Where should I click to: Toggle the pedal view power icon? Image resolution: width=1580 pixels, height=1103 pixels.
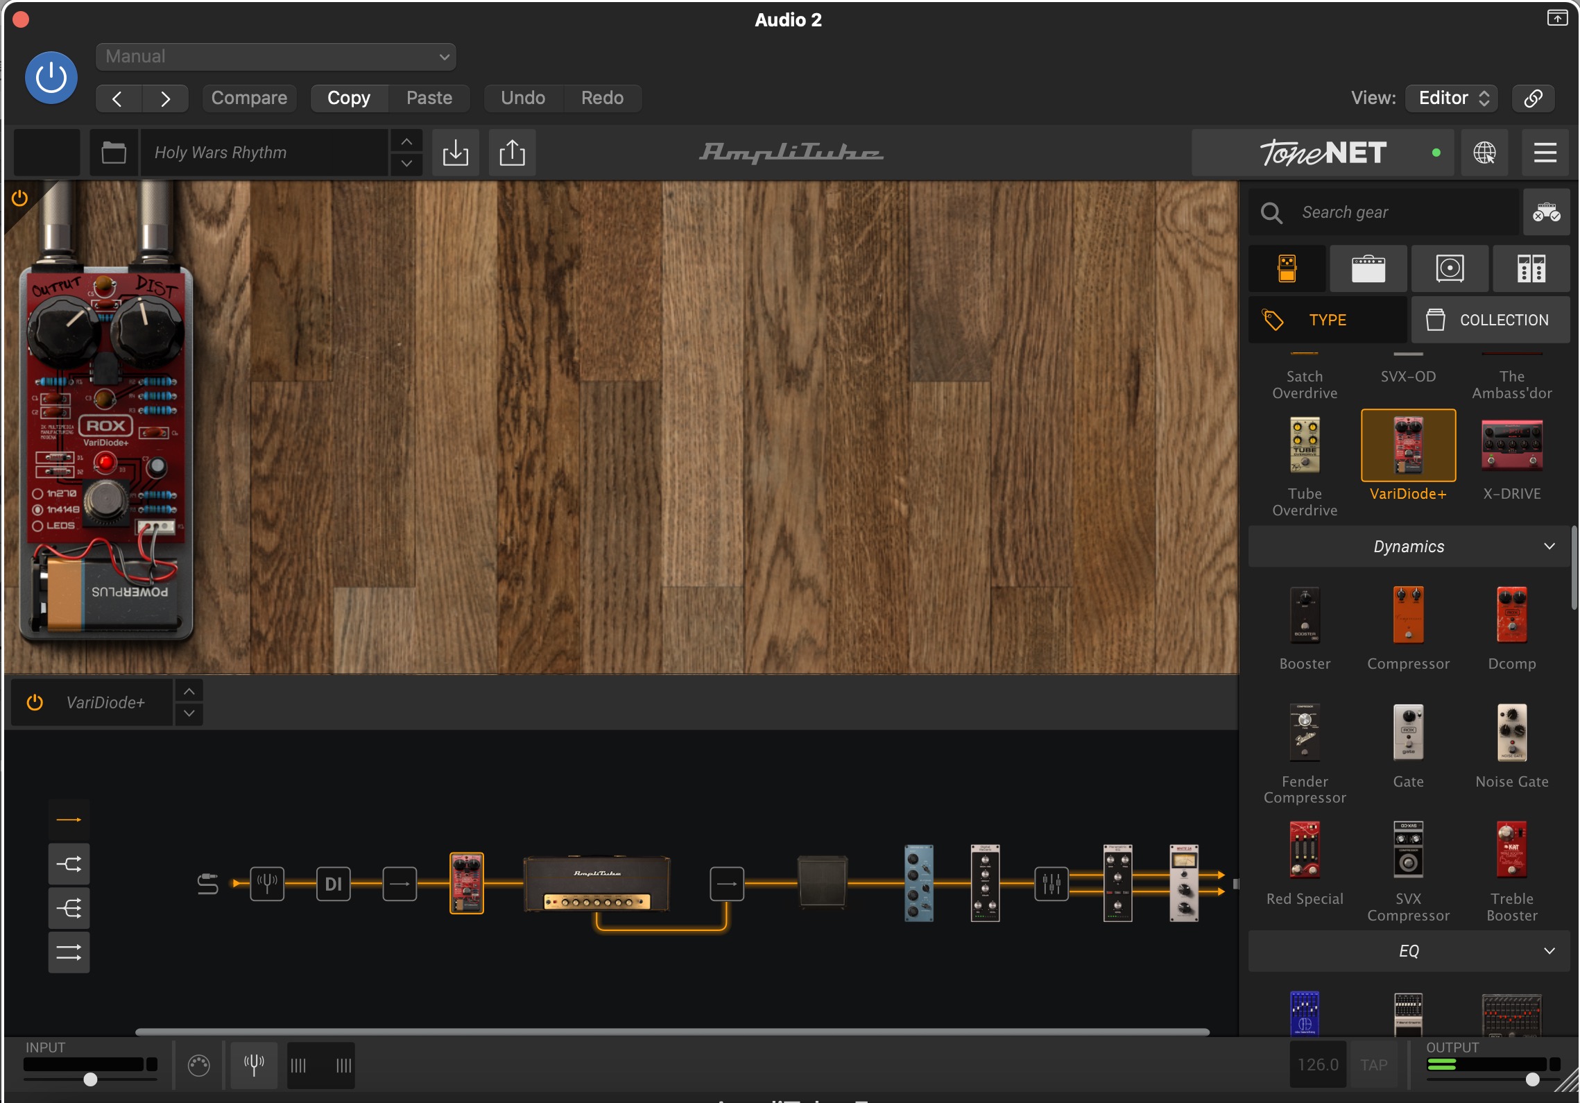(x=19, y=198)
